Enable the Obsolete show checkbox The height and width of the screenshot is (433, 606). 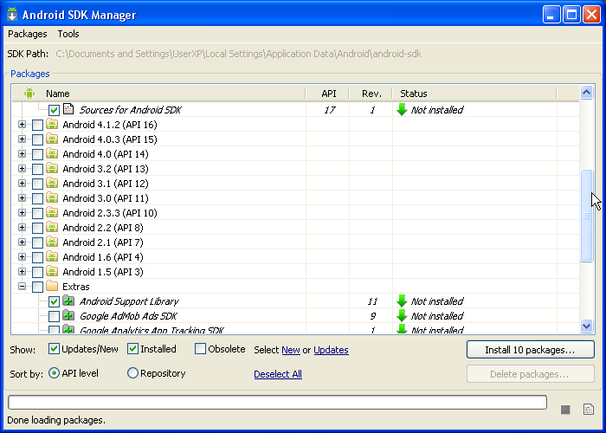200,349
